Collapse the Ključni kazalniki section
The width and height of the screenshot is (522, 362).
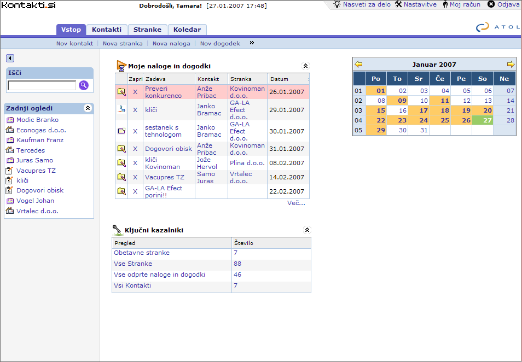307,230
